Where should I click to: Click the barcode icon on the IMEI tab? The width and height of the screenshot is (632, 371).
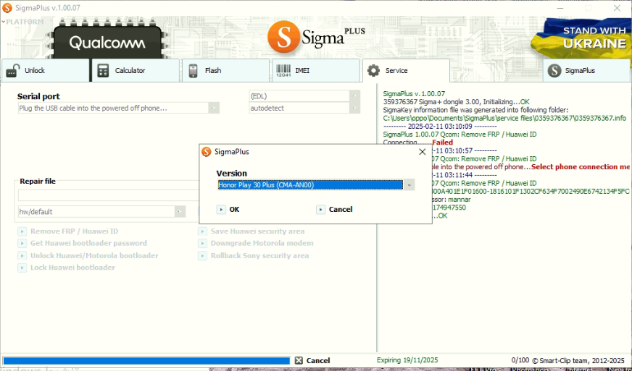click(283, 71)
